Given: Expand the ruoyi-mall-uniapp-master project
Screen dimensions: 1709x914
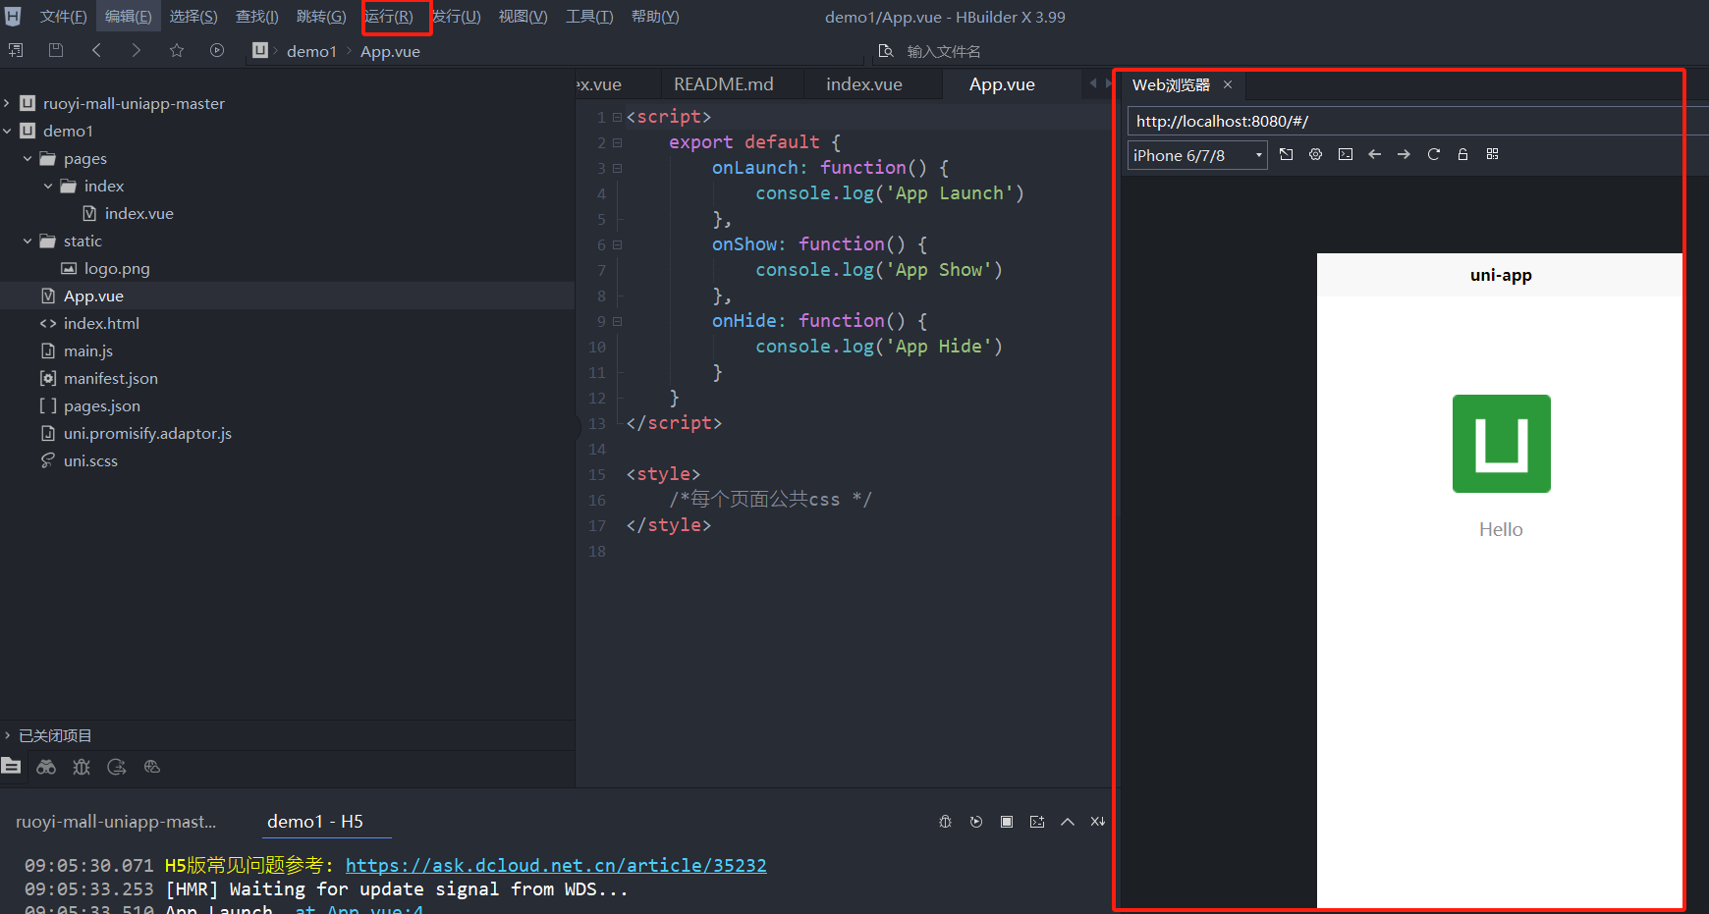Looking at the screenshot, I should [7, 103].
